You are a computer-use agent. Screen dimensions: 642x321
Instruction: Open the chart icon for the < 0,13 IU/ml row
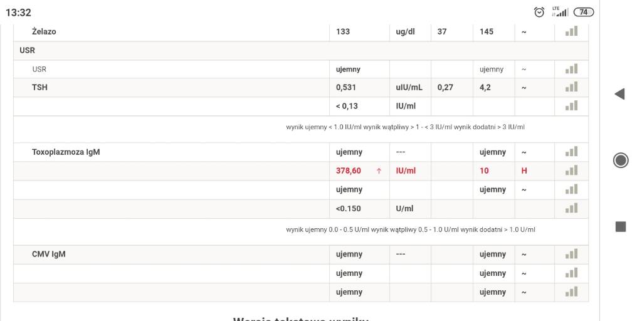pos(571,106)
